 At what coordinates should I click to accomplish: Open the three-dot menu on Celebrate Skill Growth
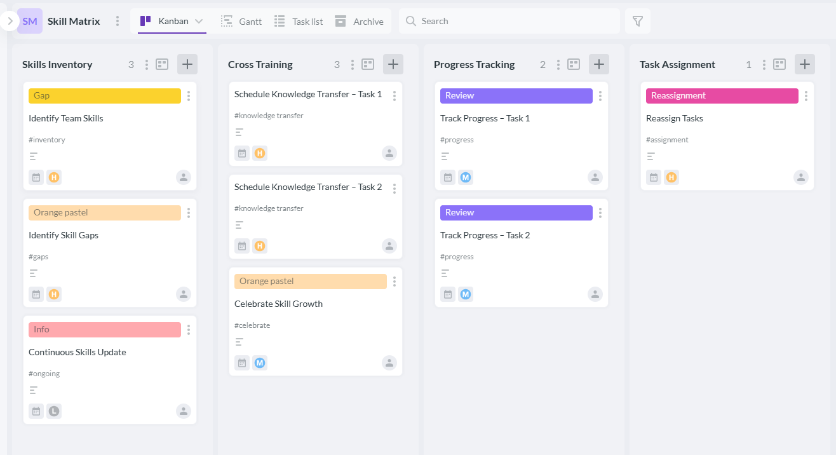pos(394,282)
